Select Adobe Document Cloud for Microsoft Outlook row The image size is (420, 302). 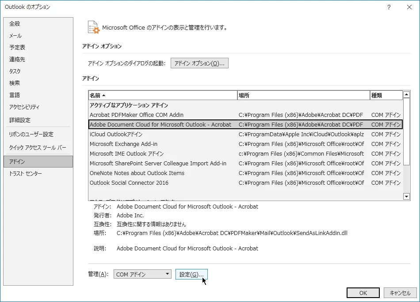[245, 124]
